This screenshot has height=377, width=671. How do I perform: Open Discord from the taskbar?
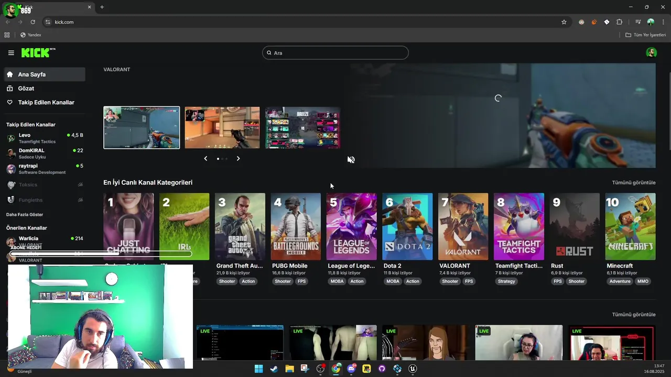(351, 369)
